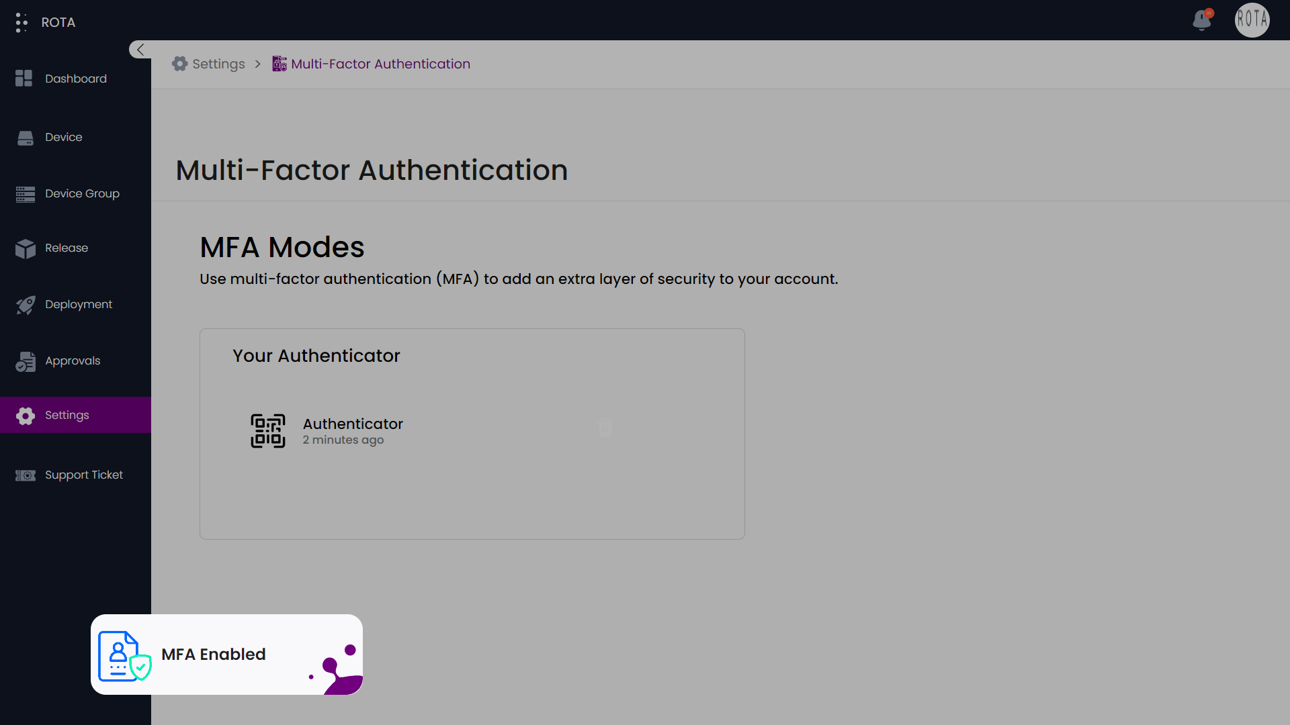Screen dimensions: 1290x725
Task: Click the ROTA brand title text
Action: (58, 22)
